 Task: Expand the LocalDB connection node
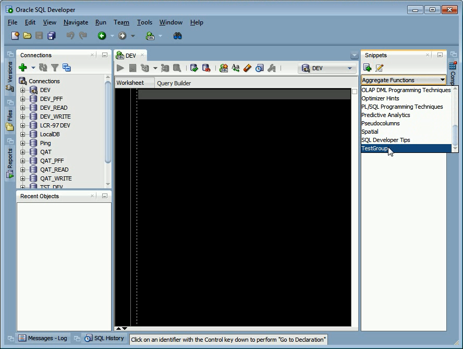click(22, 134)
